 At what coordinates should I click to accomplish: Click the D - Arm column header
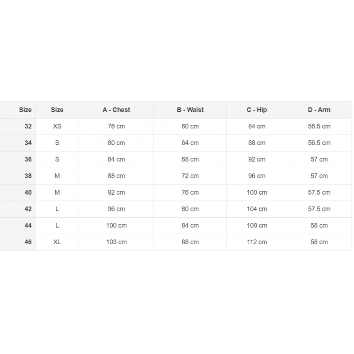pyautogui.click(x=319, y=110)
